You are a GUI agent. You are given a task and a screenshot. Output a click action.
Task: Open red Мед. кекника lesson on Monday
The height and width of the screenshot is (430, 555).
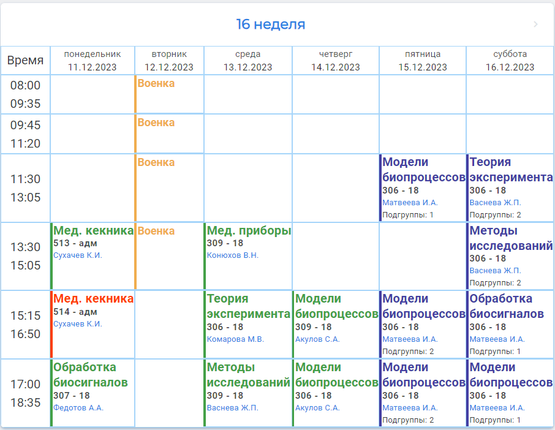pos(93,299)
